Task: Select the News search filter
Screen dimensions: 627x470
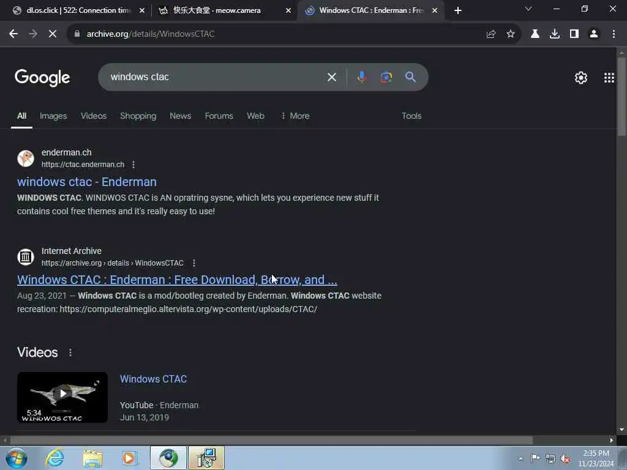Action: point(181,116)
